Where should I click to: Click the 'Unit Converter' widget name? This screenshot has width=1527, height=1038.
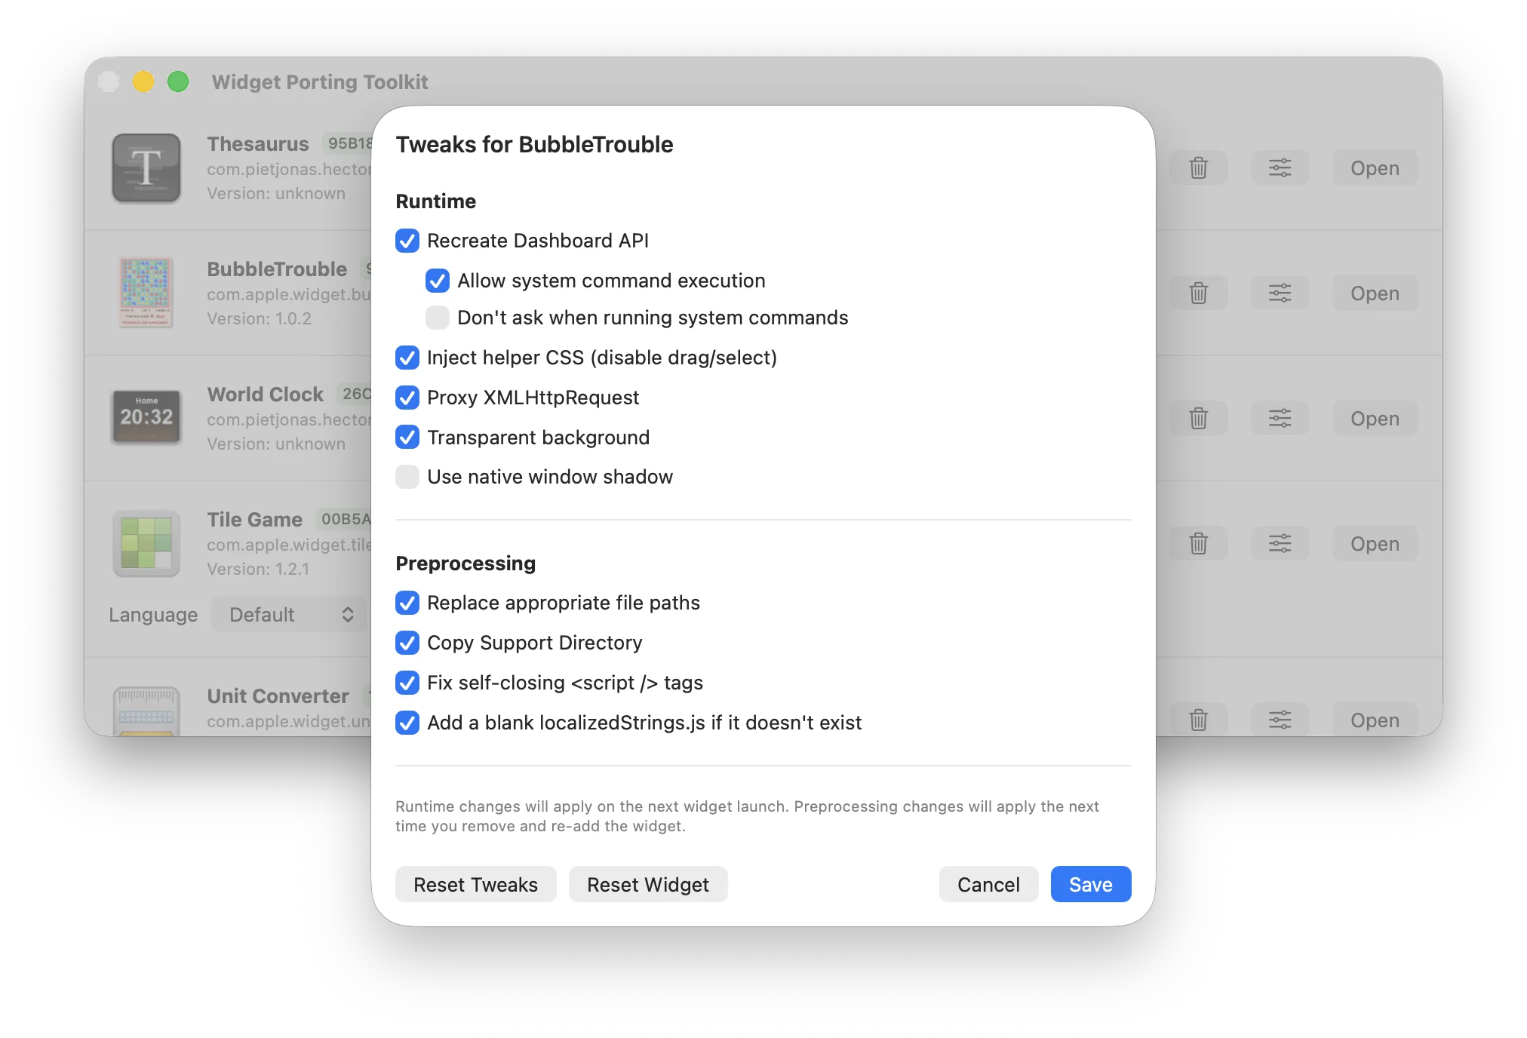point(278,696)
